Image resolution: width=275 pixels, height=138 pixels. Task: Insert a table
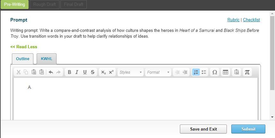(226, 72)
